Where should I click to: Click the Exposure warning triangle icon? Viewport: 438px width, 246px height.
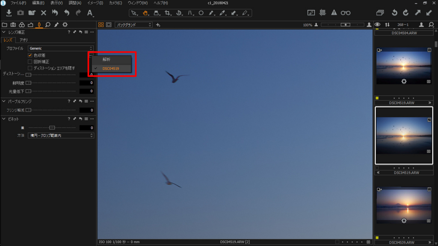click(334, 13)
